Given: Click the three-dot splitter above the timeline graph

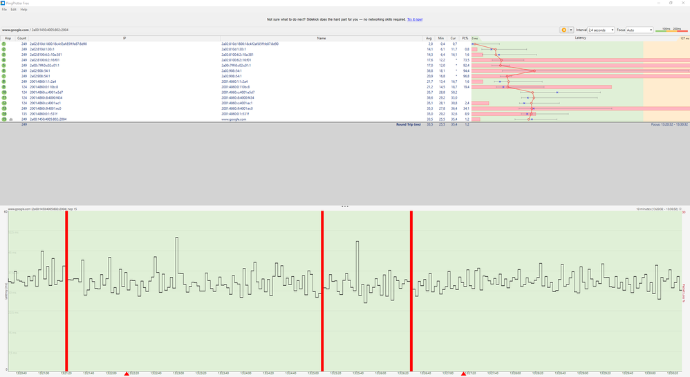Looking at the screenshot, I should coord(345,206).
